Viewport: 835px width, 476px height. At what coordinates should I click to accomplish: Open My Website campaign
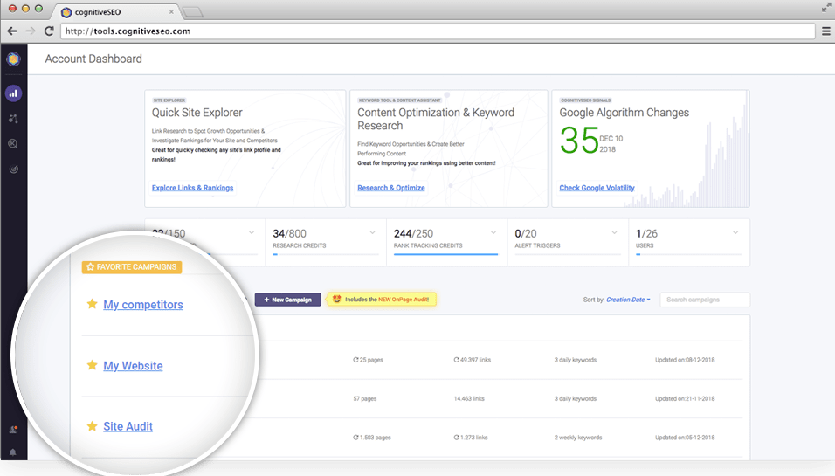click(x=133, y=366)
